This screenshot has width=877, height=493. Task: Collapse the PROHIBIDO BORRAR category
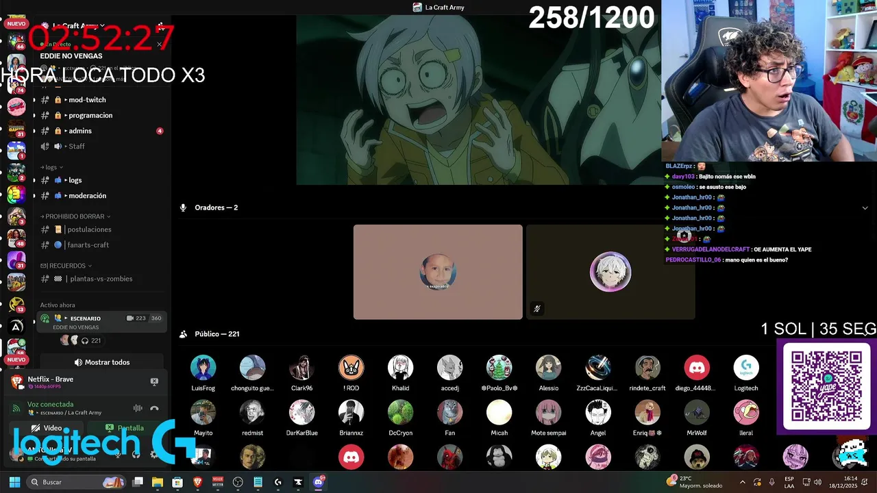[x=75, y=216]
